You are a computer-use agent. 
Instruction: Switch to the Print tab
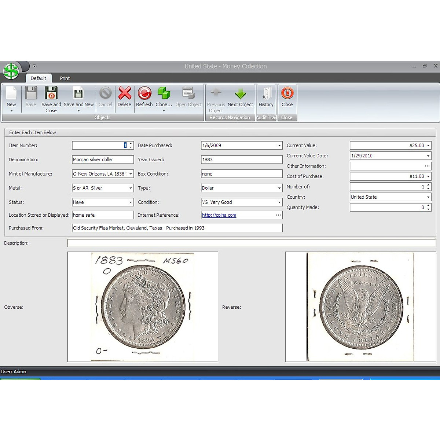[65, 78]
